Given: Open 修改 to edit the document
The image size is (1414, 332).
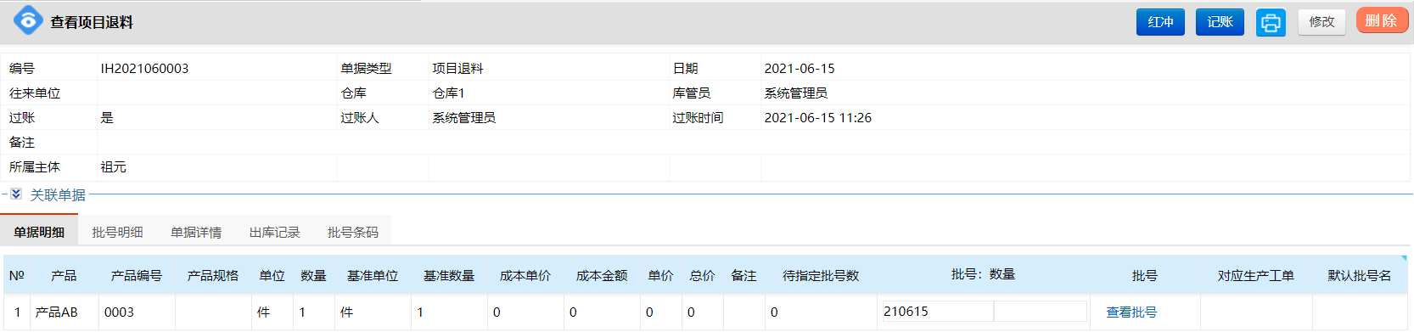Looking at the screenshot, I should coord(1321,22).
